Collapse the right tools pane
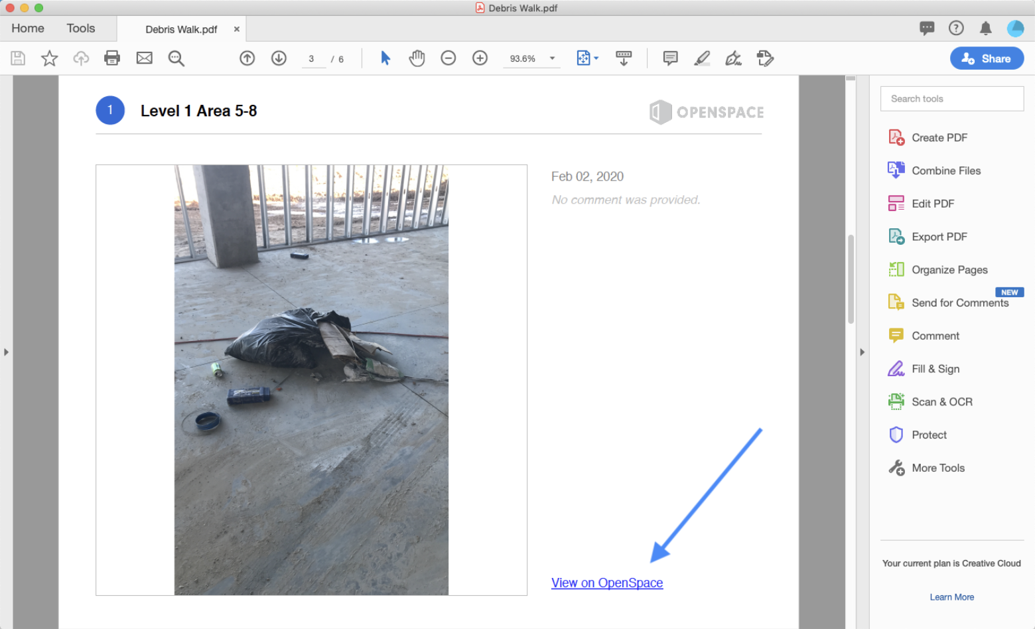Image resolution: width=1035 pixels, height=629 pixels. click(862, 352)
